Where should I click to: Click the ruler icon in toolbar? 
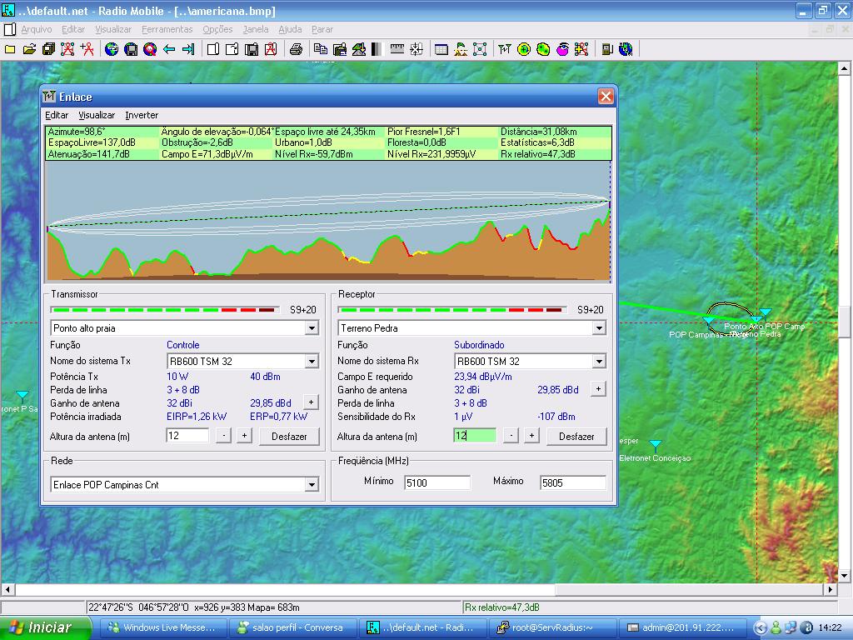(x=397, y=50)
